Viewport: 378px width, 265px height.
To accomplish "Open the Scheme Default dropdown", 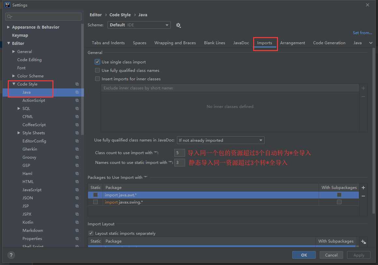I will pyautogui.click(x=139, y=25).
